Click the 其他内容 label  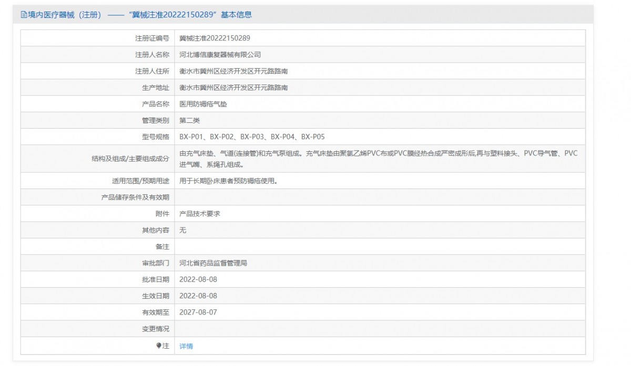[156, 230]
